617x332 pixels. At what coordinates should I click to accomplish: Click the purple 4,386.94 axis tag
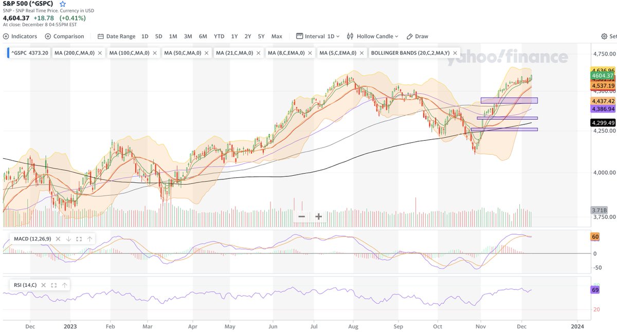(x=603, y=109)
